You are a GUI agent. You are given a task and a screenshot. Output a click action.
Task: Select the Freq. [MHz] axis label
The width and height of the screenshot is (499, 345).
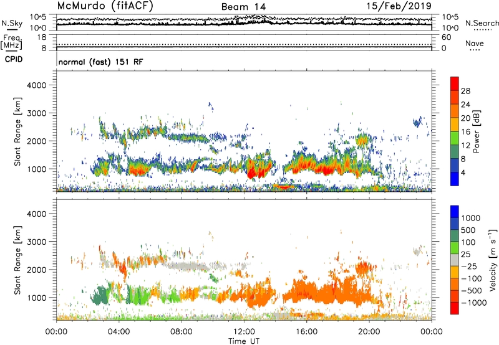[11, 42]
